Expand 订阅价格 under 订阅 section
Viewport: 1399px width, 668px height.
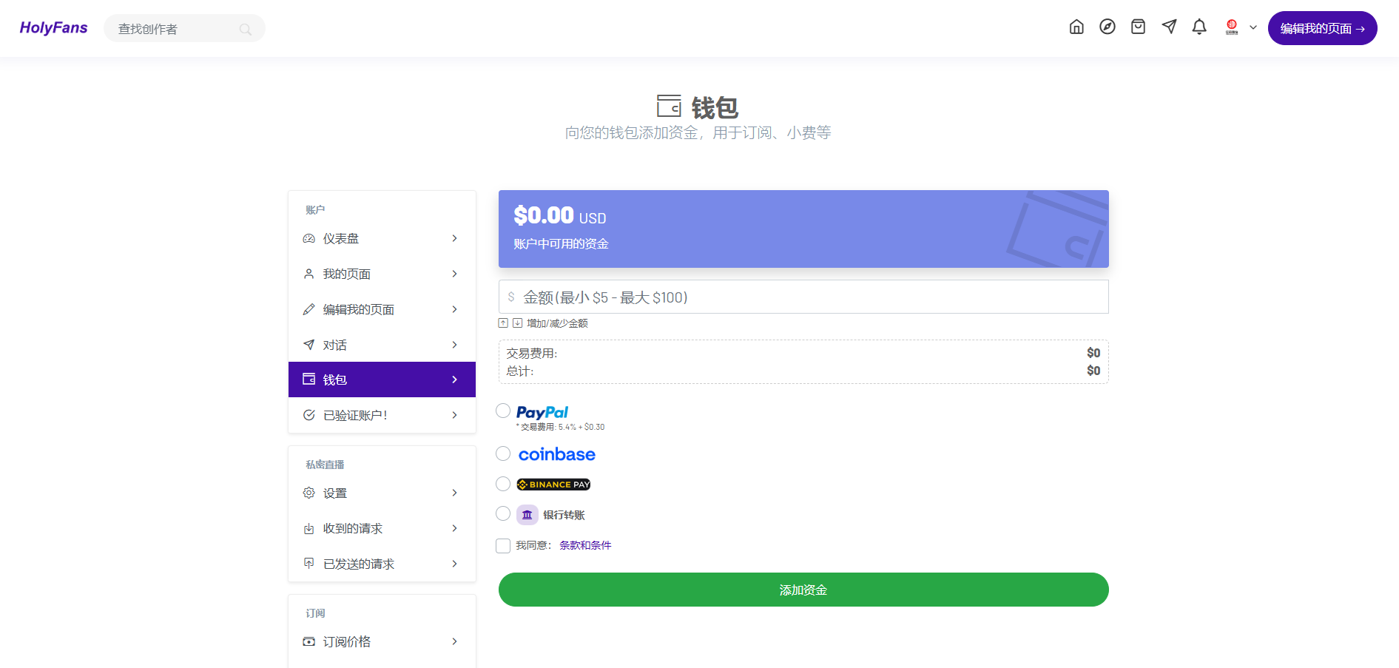click(x=454, y=641)
